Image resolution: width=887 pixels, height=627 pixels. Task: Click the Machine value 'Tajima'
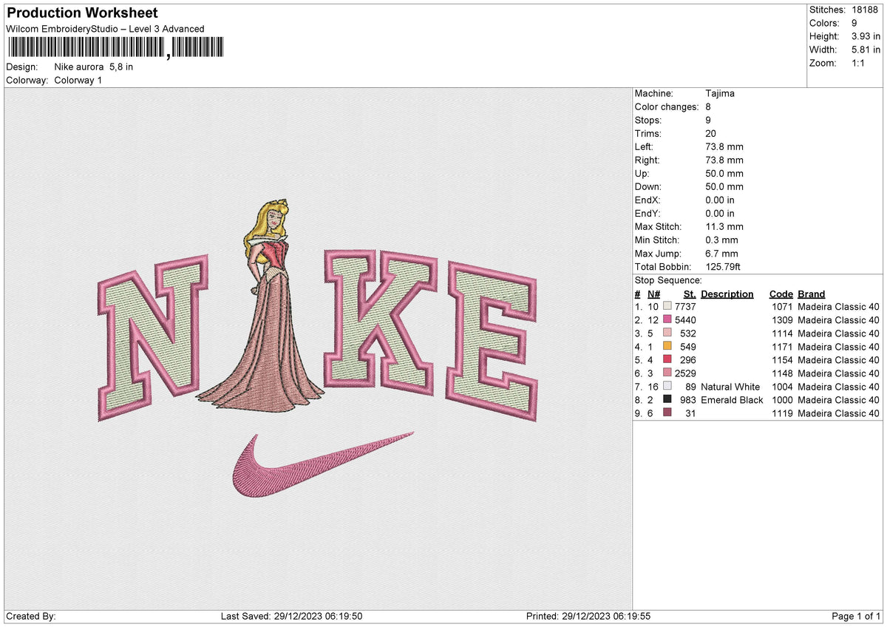coord(720,93)
